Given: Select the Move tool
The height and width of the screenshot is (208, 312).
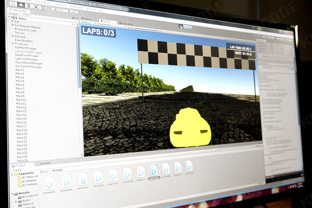Looking at the screenshot, I should [x=21, y=5].
